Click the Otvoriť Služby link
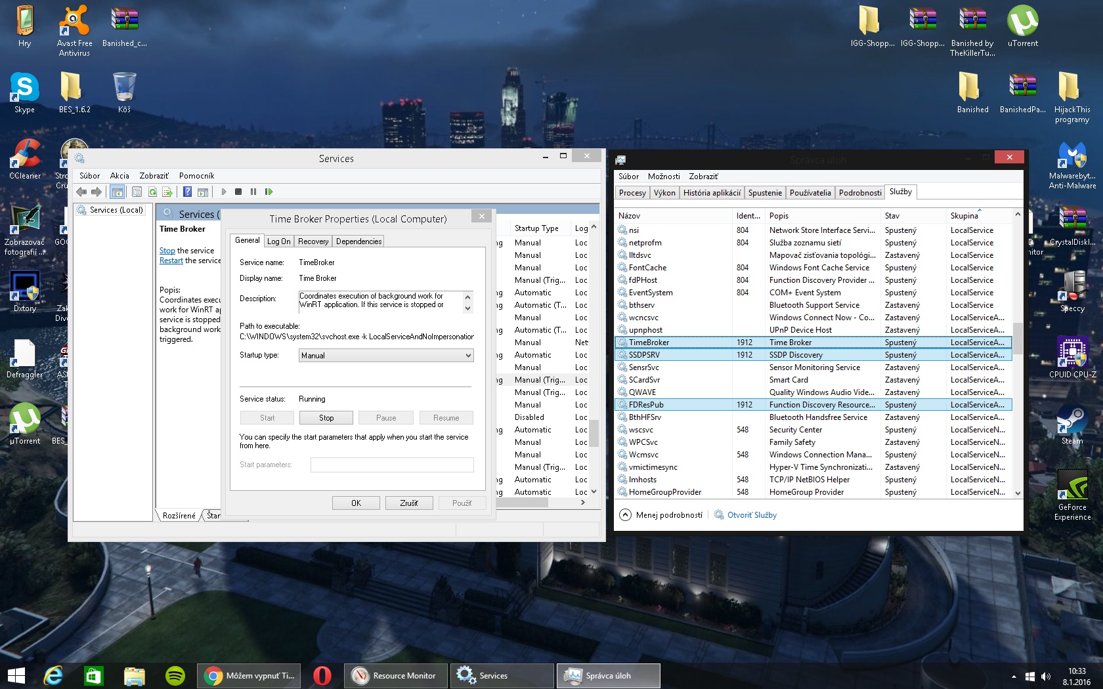 pyautogui.click(x=751, y=515)
